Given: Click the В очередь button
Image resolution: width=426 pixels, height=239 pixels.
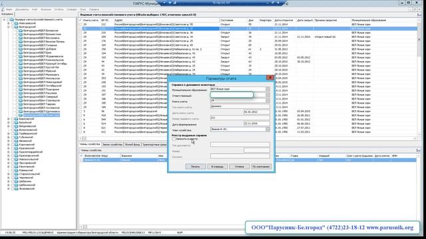Looking at the screenshot, I should (x=218, y=167).
